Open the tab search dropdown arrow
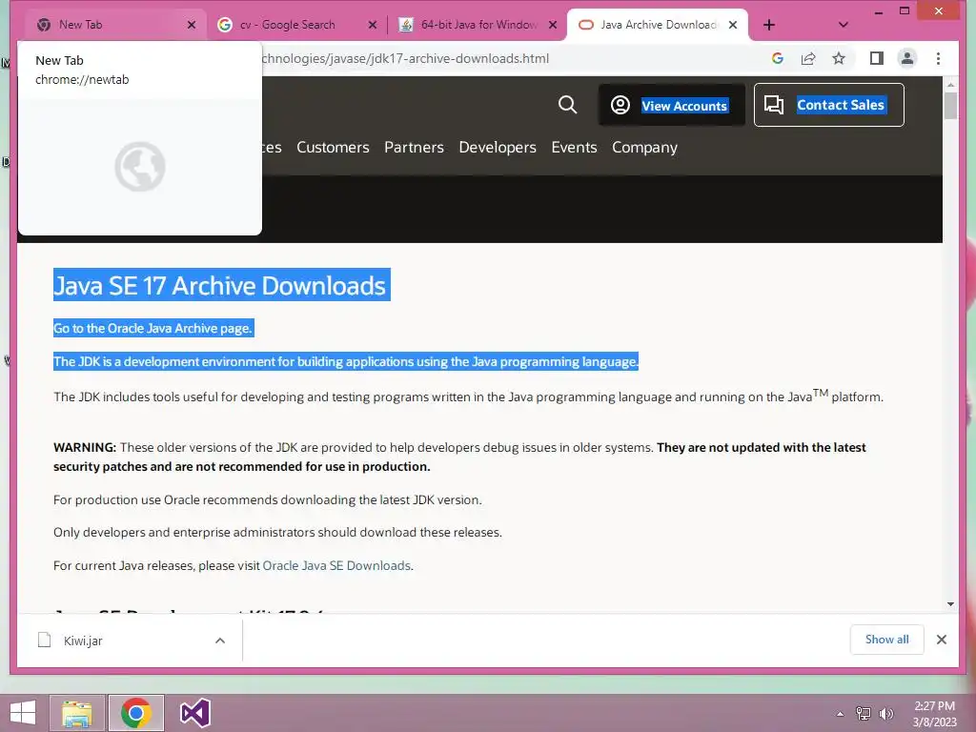976x732 pixels. tap(844, 25)
